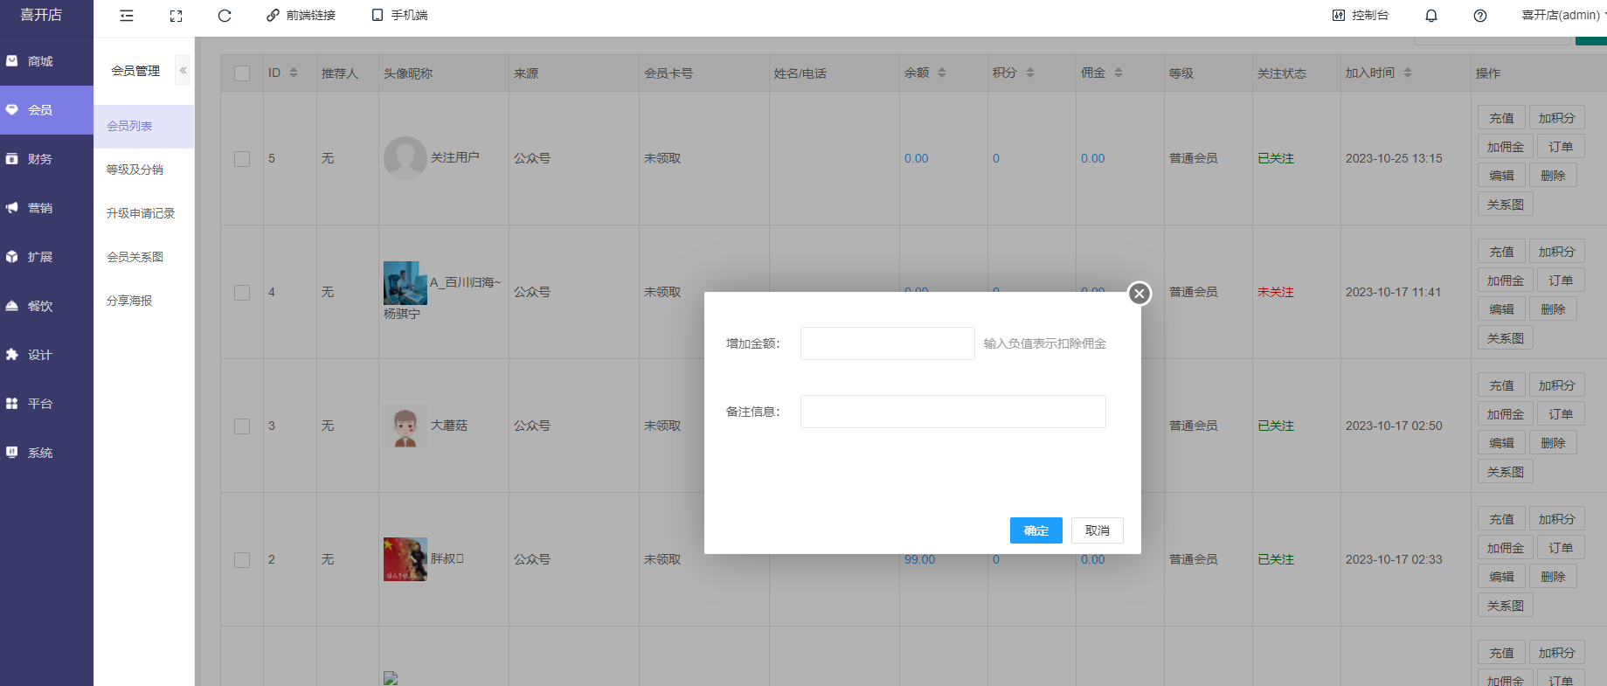Click 编辑 for member ID 4
This screenshot has width=1607, height=686.
(1501, 309)
